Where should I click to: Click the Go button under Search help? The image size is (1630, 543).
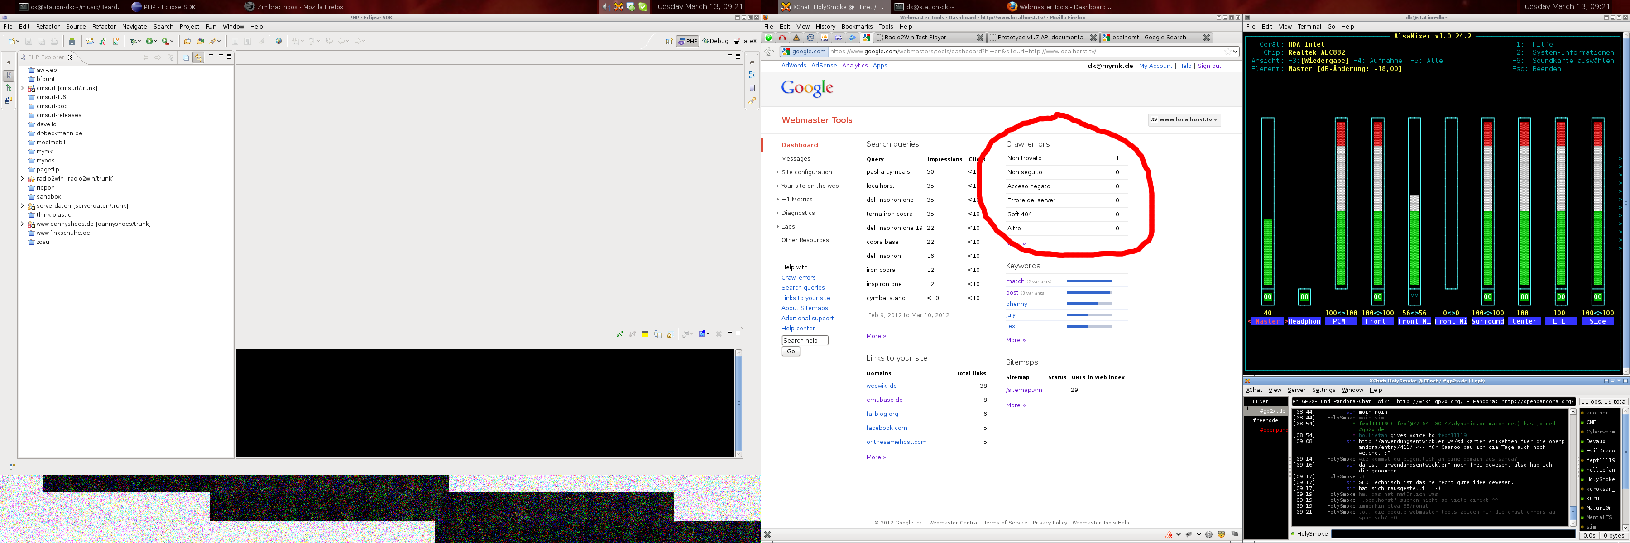coord(791,352)
